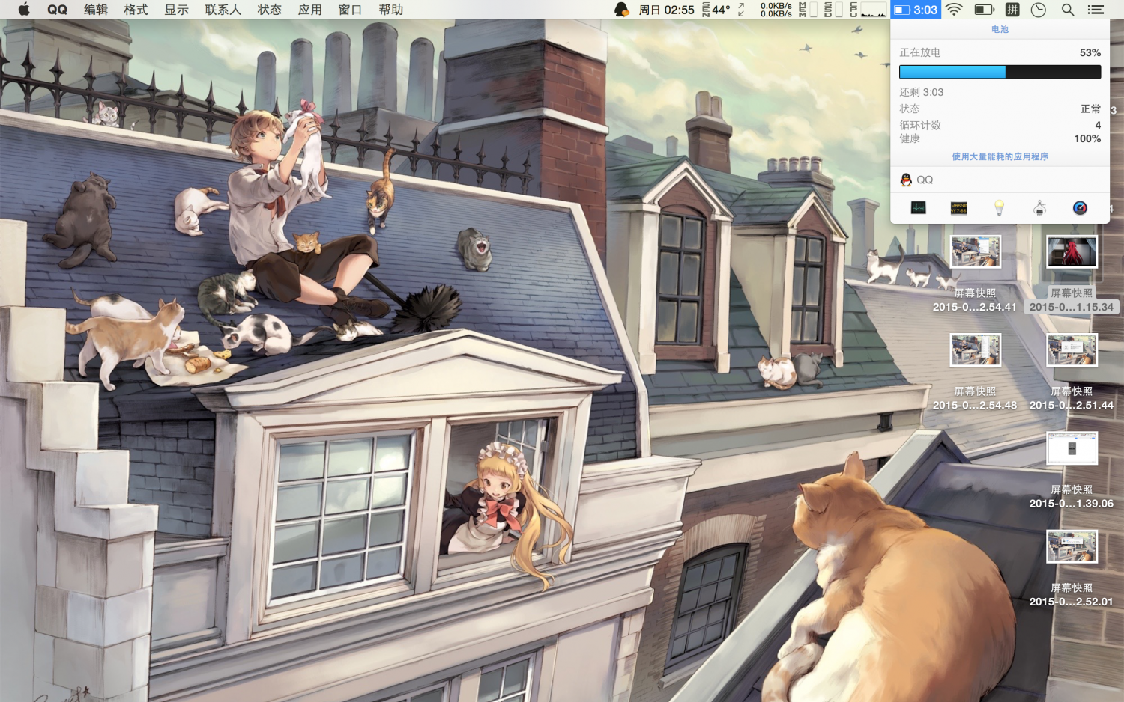Click the CPU usage graph in the menu bar
The height and width of the screenshot is (702, 1124).
pyautogui.click(x=868, y=10)
